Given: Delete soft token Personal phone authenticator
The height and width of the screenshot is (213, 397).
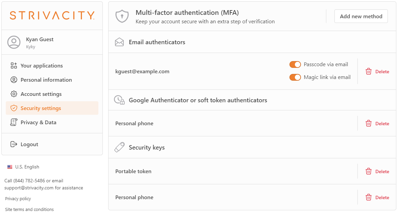Looking at the screenshot, I should coord(377,124).
